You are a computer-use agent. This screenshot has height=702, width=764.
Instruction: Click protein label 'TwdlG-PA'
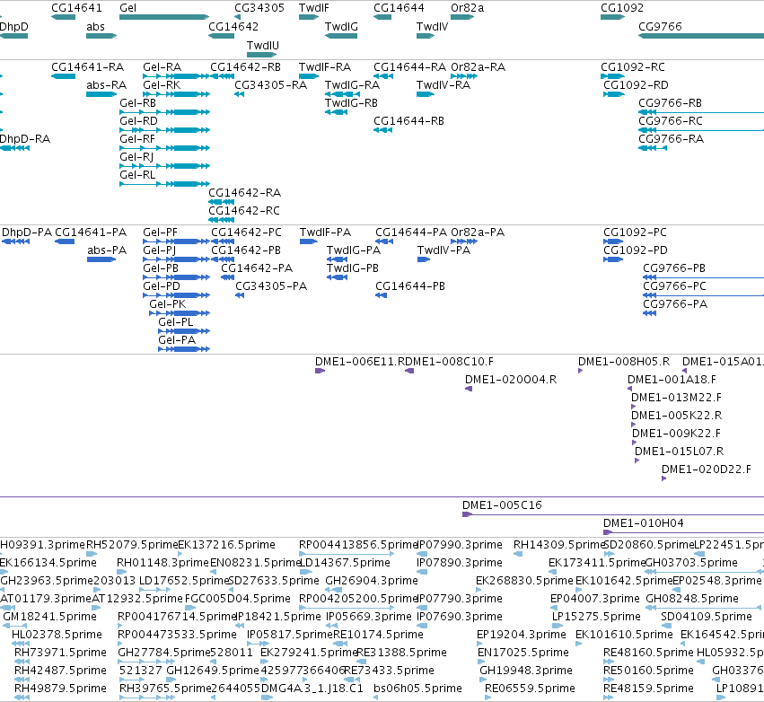click(x=354, y=250)
